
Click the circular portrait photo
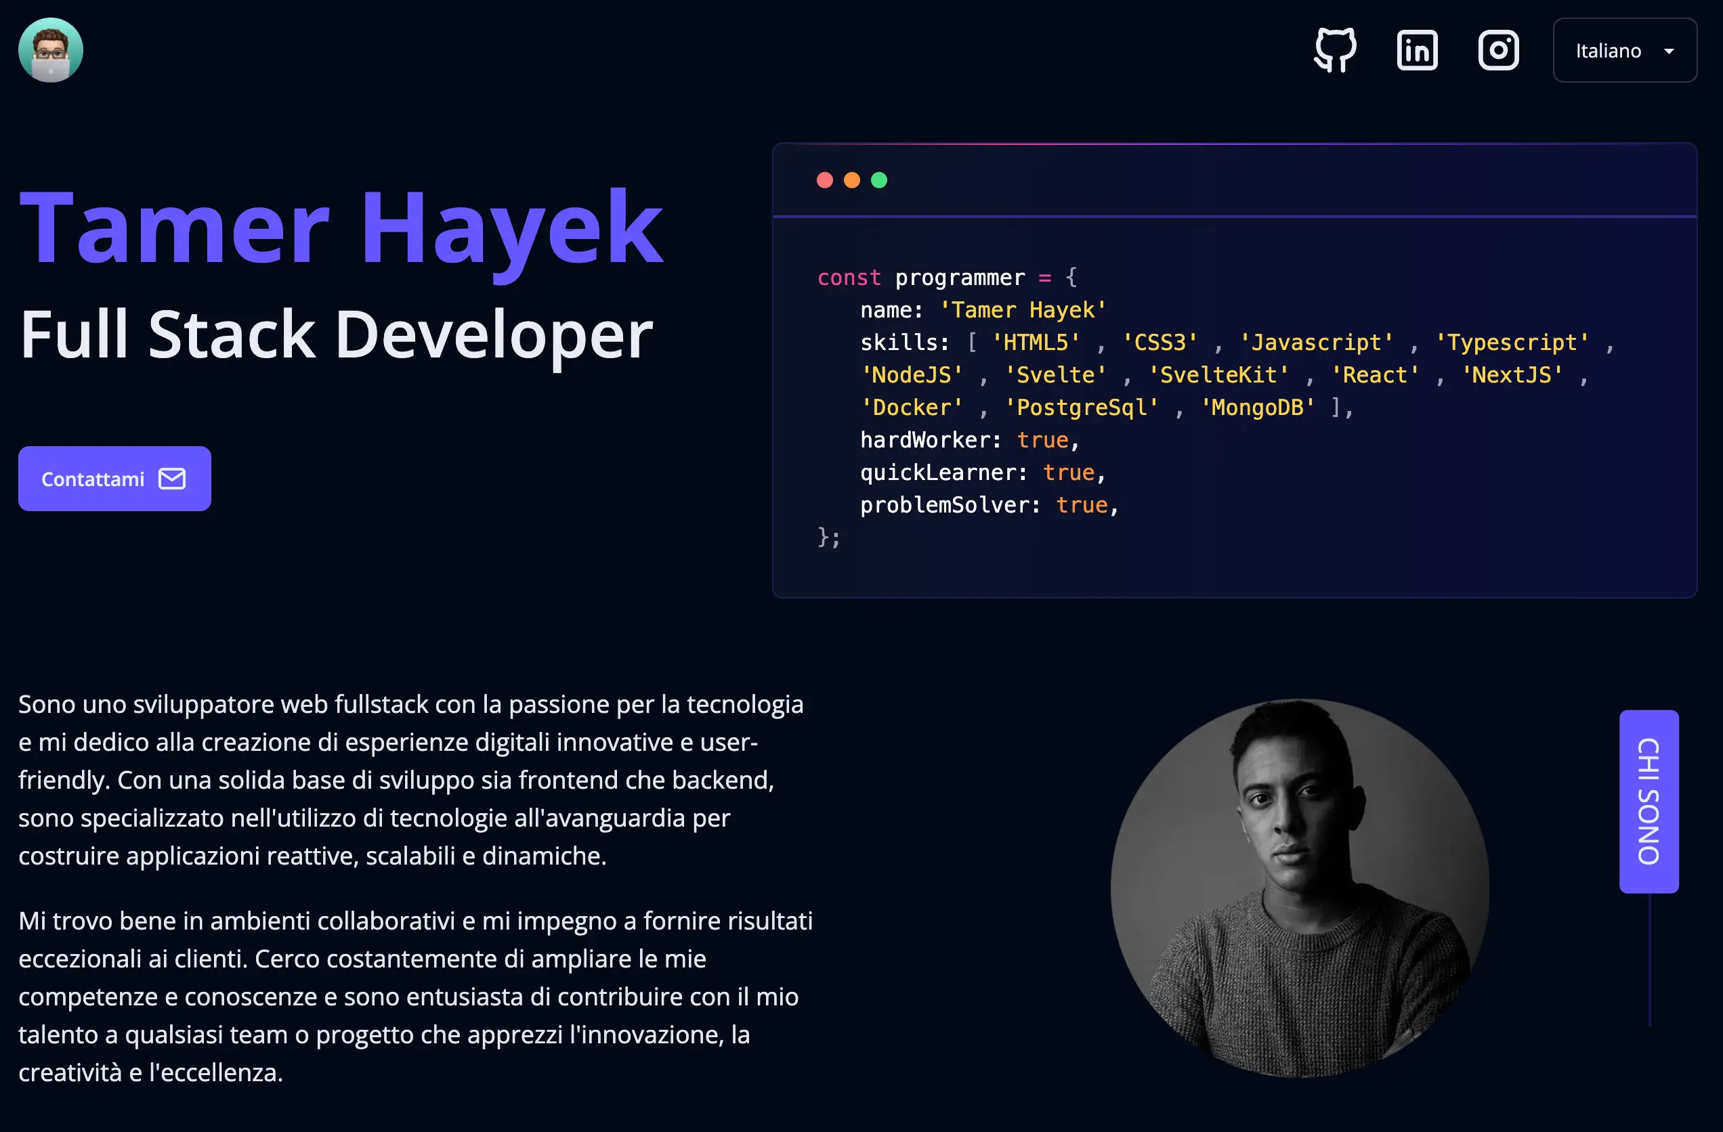point(1300,888)
